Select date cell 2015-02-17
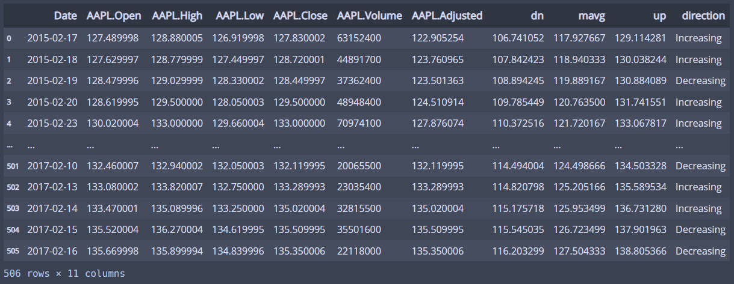Image resolution: width=734 pixels, height=284 pixels. pos(52,38)
